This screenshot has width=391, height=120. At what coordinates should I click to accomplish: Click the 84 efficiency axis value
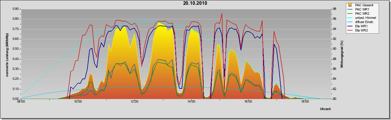tap(334, 79)
